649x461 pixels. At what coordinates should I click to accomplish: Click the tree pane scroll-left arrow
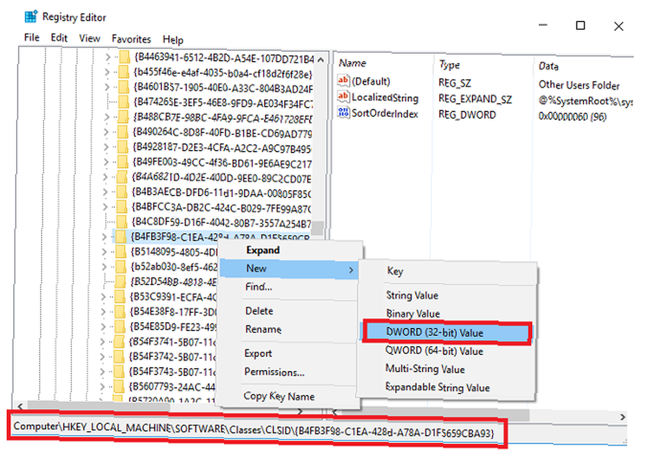click(20, 406)
